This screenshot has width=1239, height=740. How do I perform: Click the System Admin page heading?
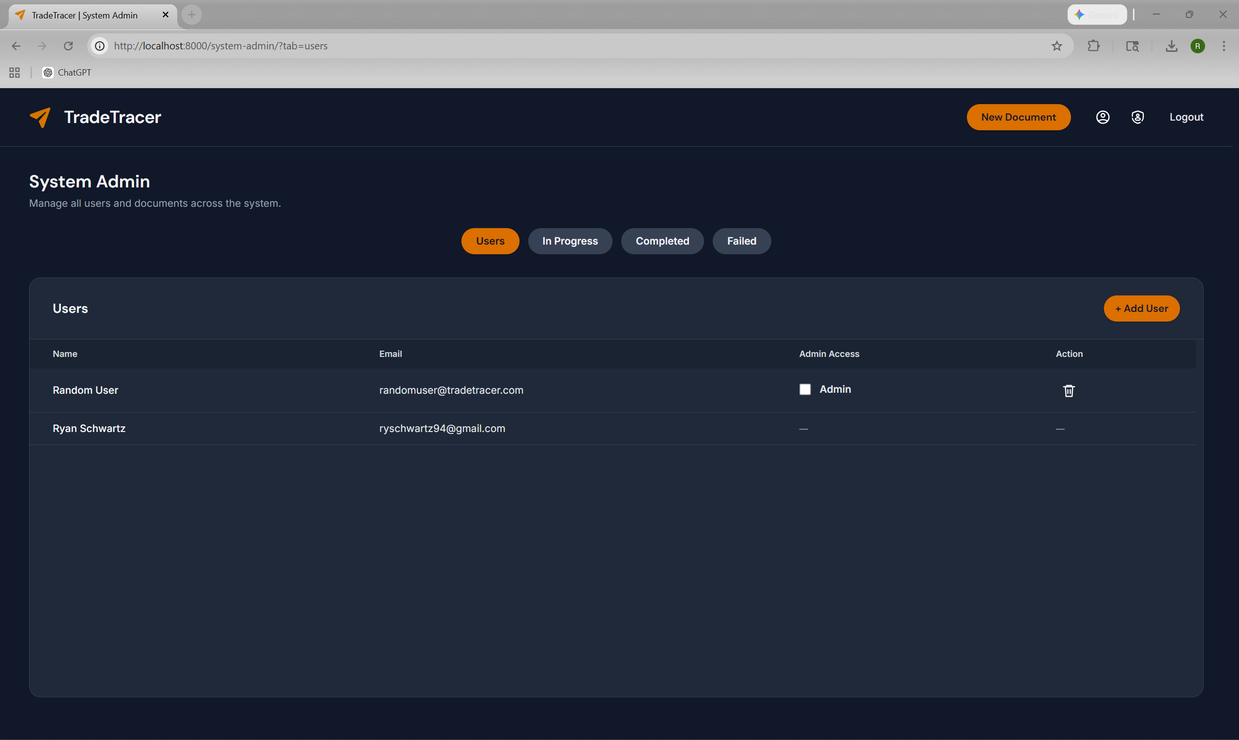coord(89,182)
